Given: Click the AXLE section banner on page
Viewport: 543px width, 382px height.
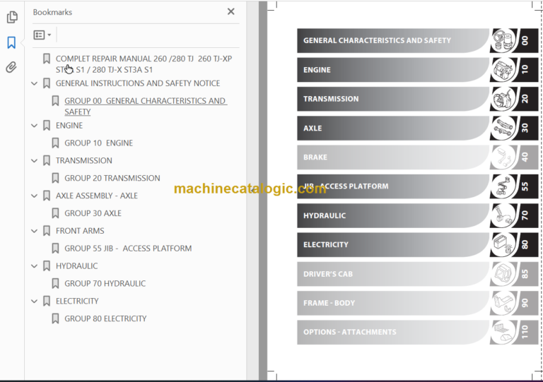Looking at the screenshot, I should [393, 129].
